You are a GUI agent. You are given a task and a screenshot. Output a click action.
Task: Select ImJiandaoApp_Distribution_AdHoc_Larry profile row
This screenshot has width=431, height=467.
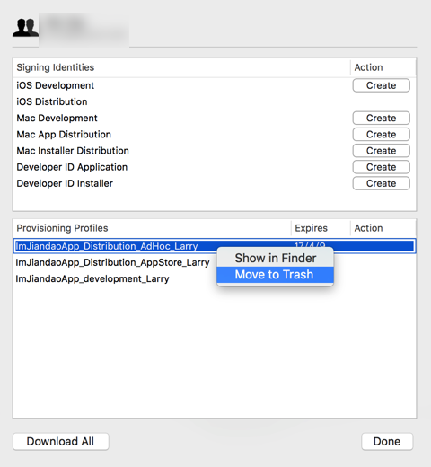(x=215, y=246)
